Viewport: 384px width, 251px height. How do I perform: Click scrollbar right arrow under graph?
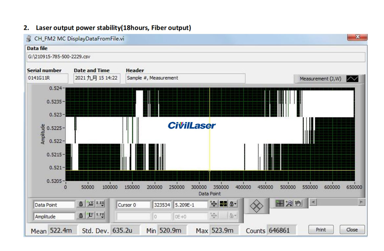[362, 202]
